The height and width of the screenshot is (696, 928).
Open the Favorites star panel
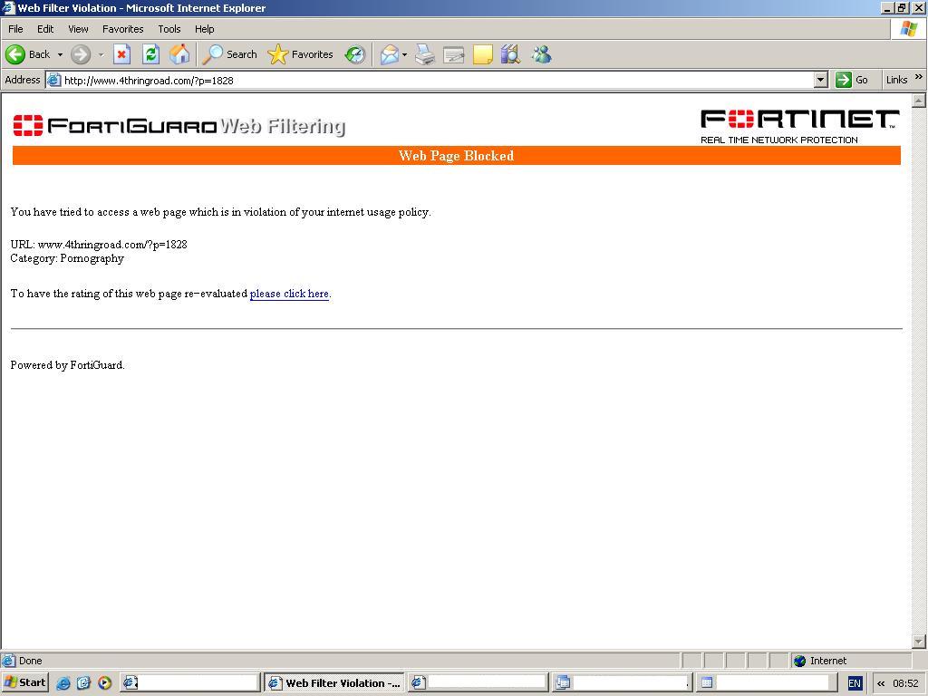(301, 54)
